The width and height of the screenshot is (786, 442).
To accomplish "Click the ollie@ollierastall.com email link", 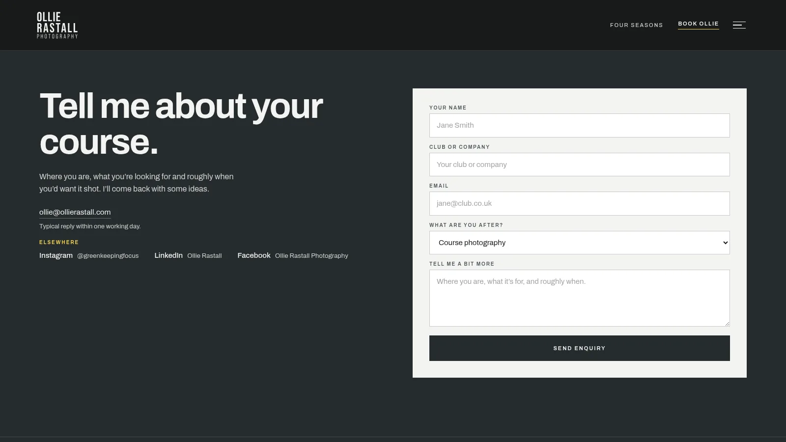I will pyautogui.click(x=75, y=212).
